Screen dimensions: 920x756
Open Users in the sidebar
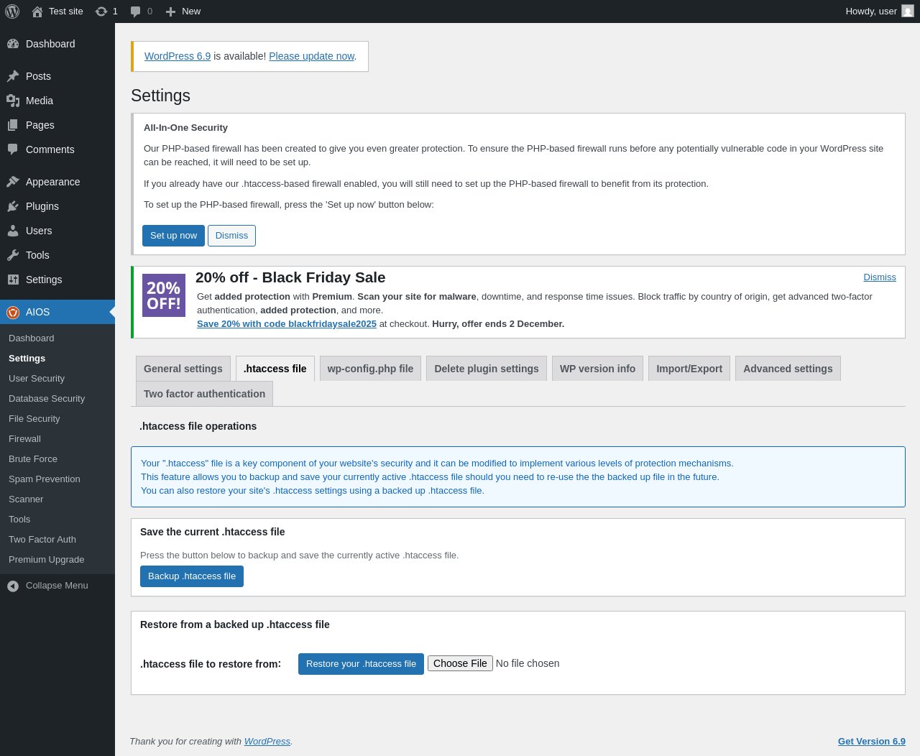[x=57, y=231]
